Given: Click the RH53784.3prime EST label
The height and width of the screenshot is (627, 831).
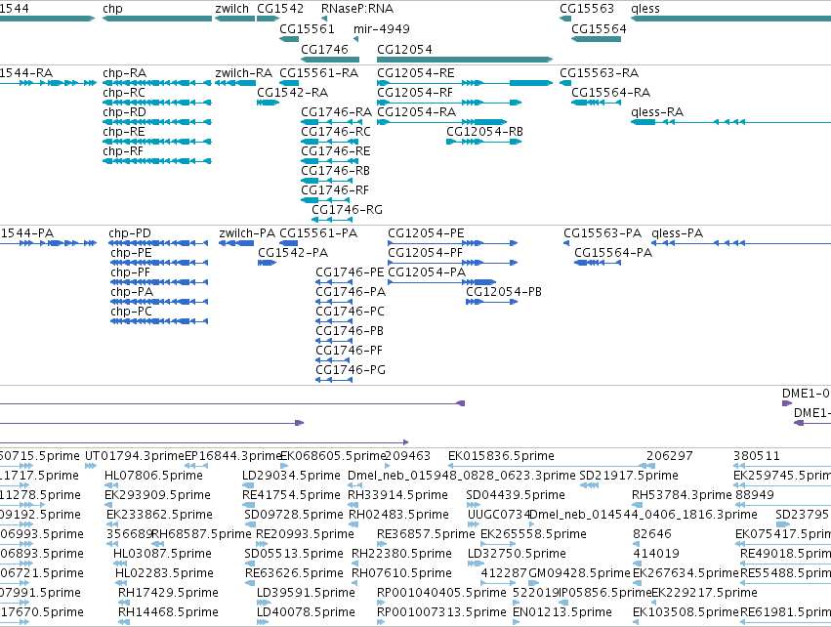Looking at the screenshot, I should click(x=682, y=495).
